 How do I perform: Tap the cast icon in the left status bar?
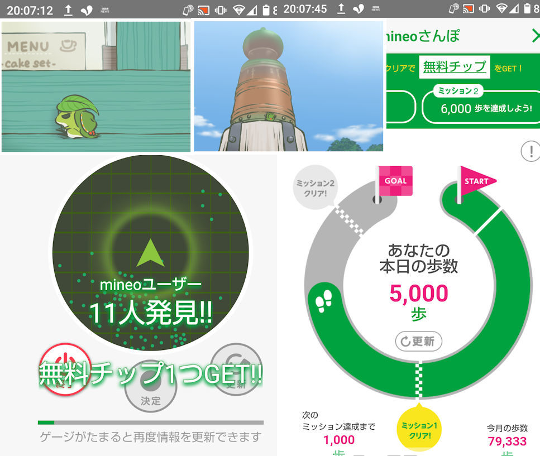203,10
